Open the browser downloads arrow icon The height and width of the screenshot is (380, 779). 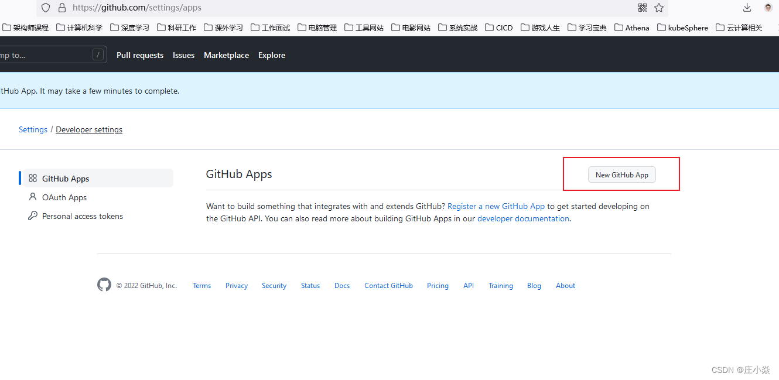point(747,8)
